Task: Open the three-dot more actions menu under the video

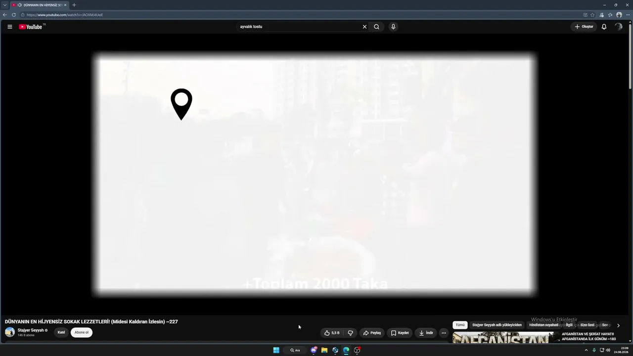Action: [x=444, y=333]
